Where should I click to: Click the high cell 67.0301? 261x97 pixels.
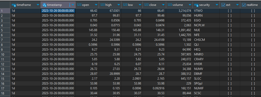click(x=110, y=11)
